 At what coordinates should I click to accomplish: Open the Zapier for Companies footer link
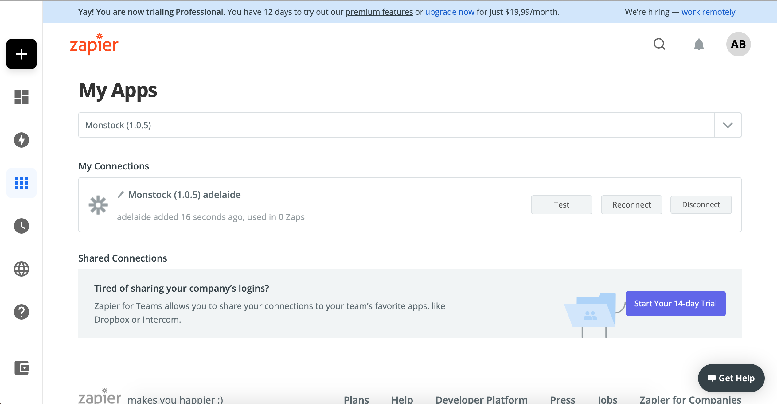690,399
